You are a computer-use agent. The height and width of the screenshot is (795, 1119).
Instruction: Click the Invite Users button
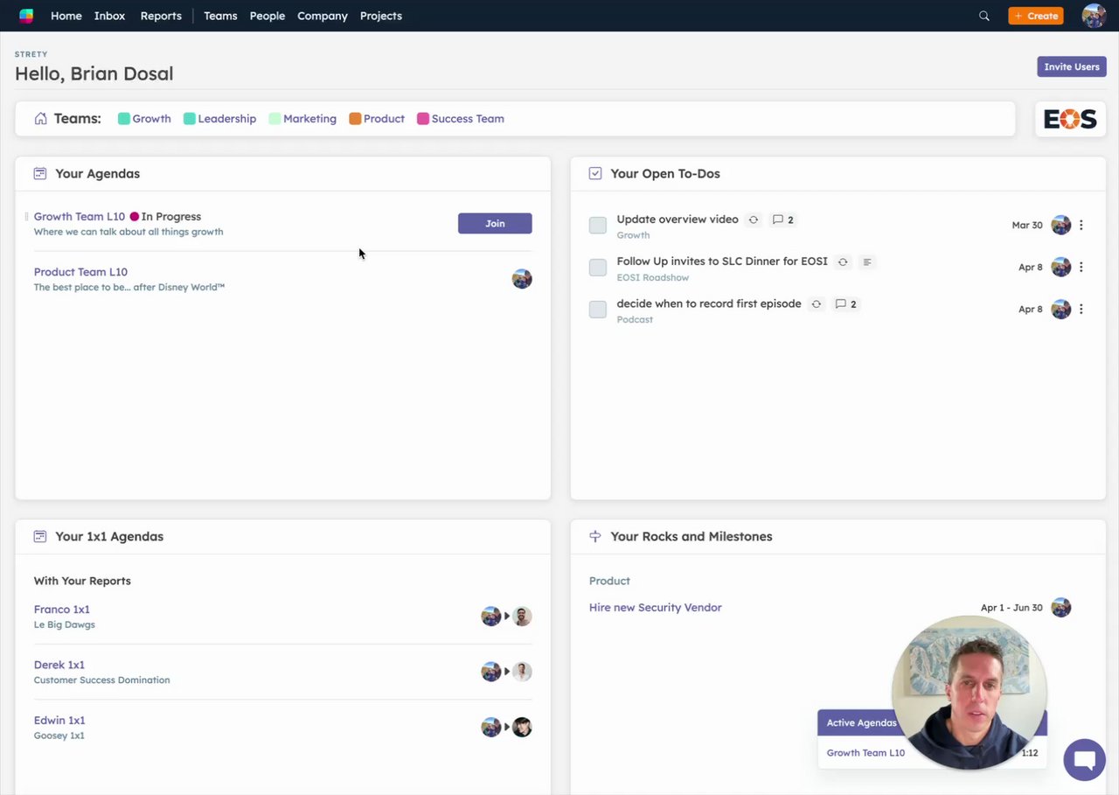point(1072,66)
